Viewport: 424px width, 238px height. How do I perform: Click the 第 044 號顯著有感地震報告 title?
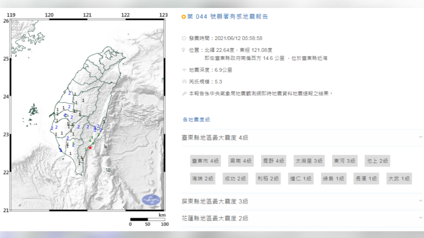[228, 17]
